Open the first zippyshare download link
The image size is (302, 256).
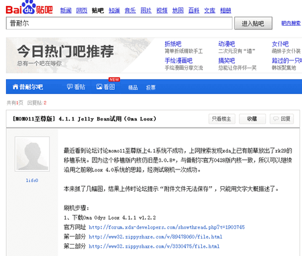(x=156, y=237)
